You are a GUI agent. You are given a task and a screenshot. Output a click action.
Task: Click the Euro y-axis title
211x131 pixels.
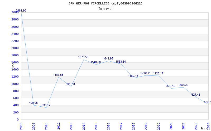tap(13, 67)
